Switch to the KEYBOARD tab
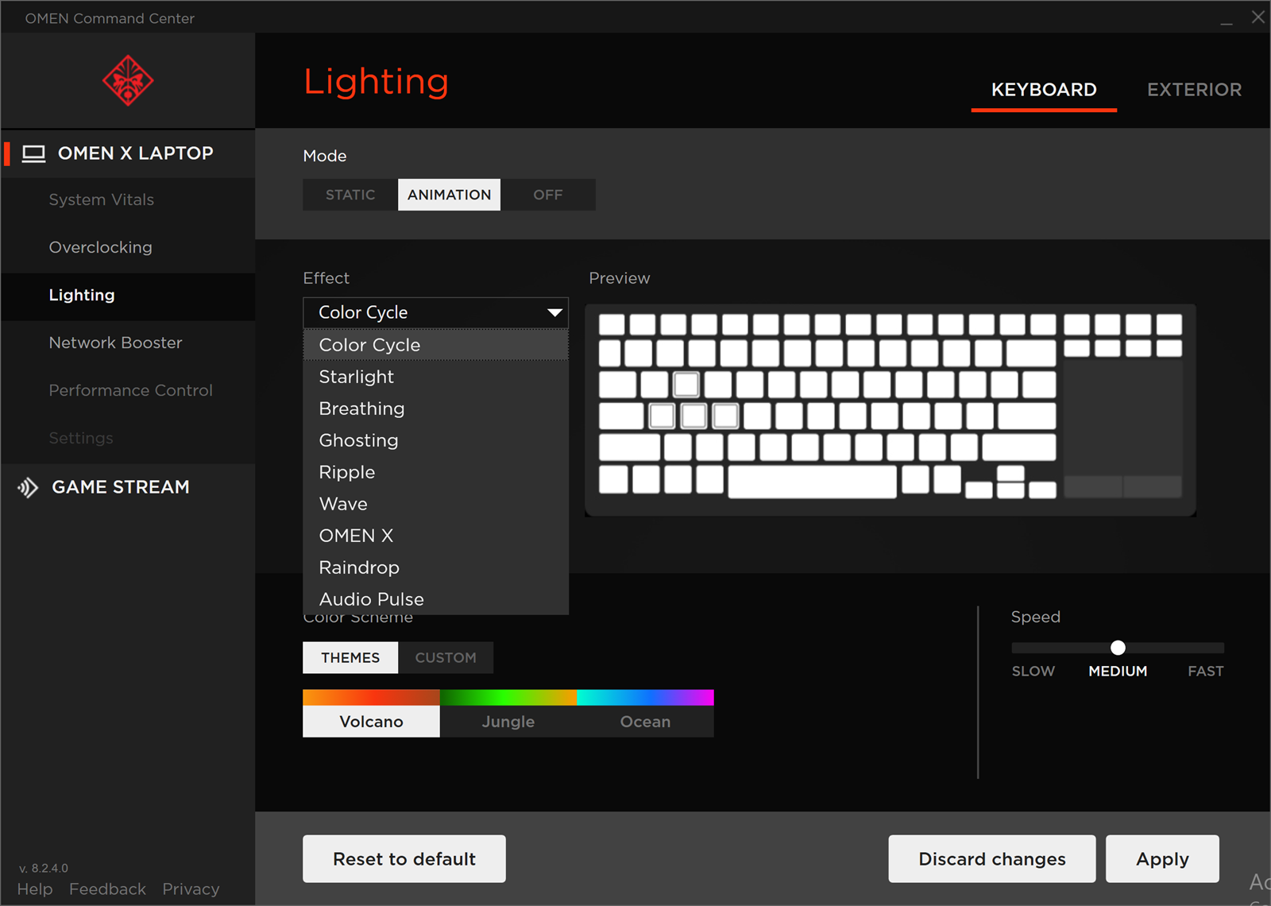 pos(1044,90)
